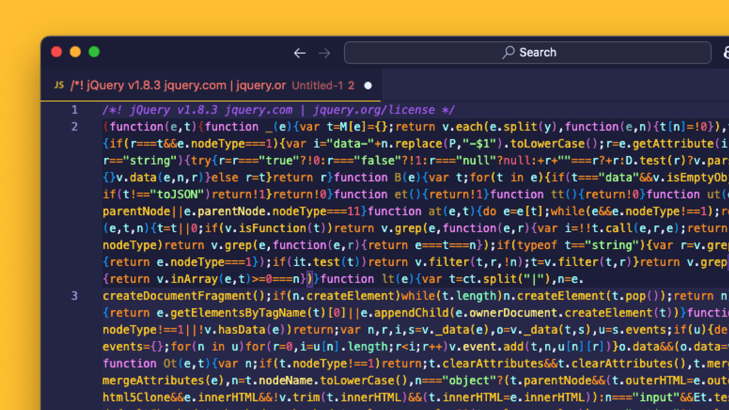Click the forward navigation arrow
729x410 pixels.
point(324,53)
